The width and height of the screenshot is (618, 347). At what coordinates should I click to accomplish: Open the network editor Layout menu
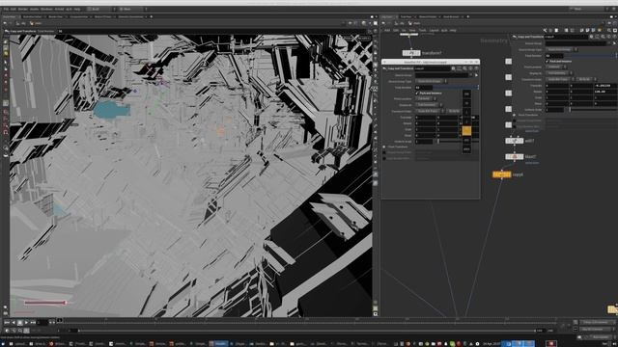click(x=434, y=30)
